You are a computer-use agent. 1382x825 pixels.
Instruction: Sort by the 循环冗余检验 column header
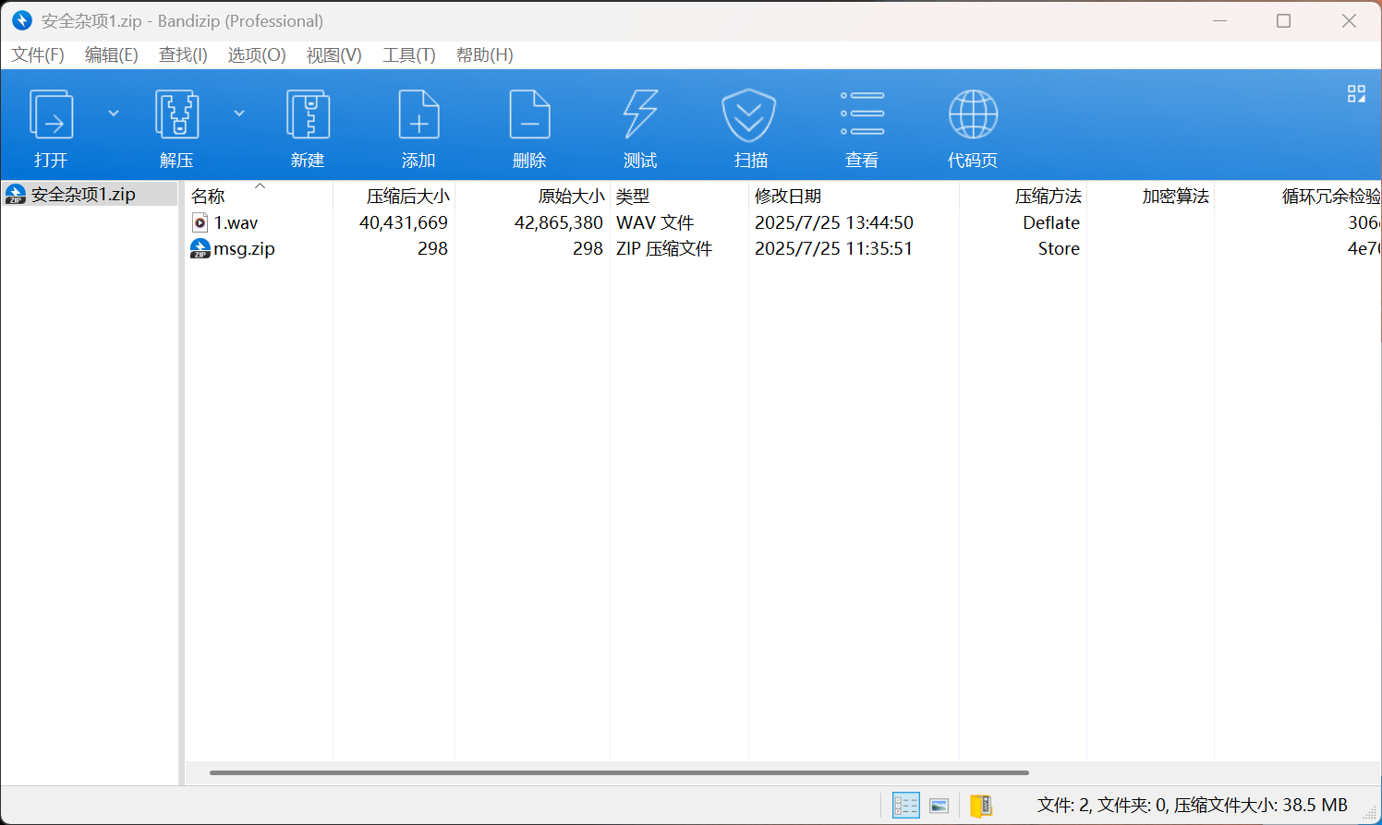click(1298, 196)
